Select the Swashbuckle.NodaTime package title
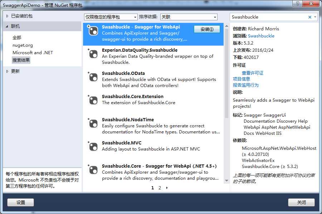 (128, 119)
